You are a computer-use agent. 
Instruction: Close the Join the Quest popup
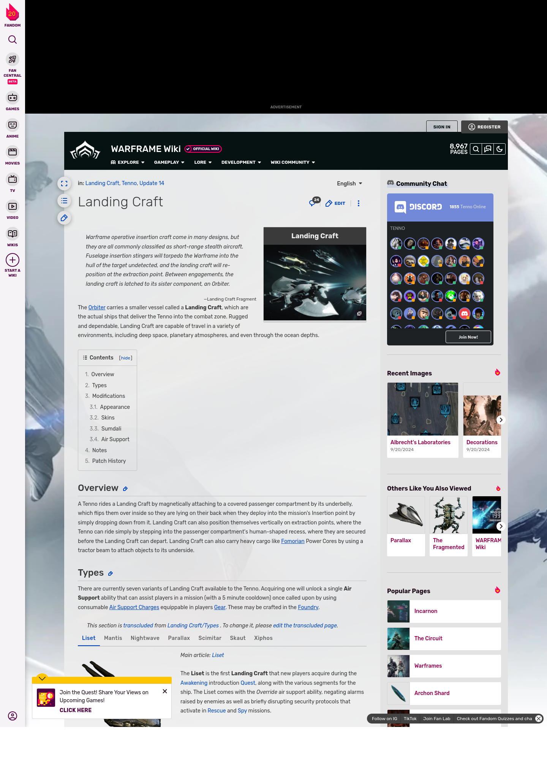(x=165, y=691)
